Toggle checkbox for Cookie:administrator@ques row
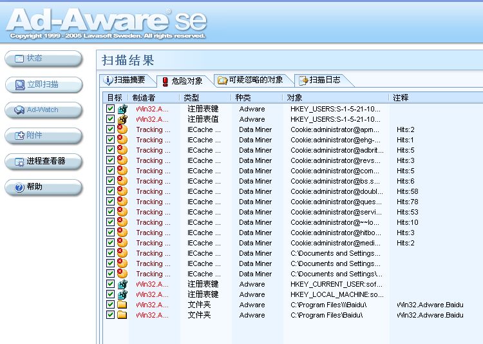The height and width of the screenshot is (344, 483). point(110,201)
